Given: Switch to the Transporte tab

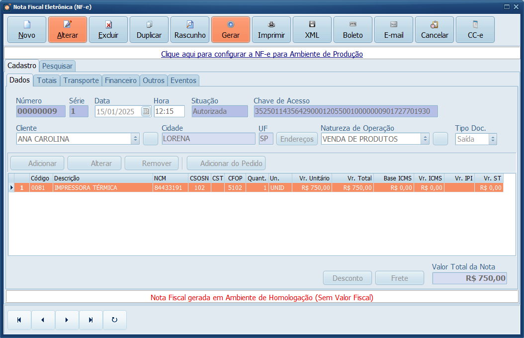Looking at the screenshot, I should coord(81,80).
